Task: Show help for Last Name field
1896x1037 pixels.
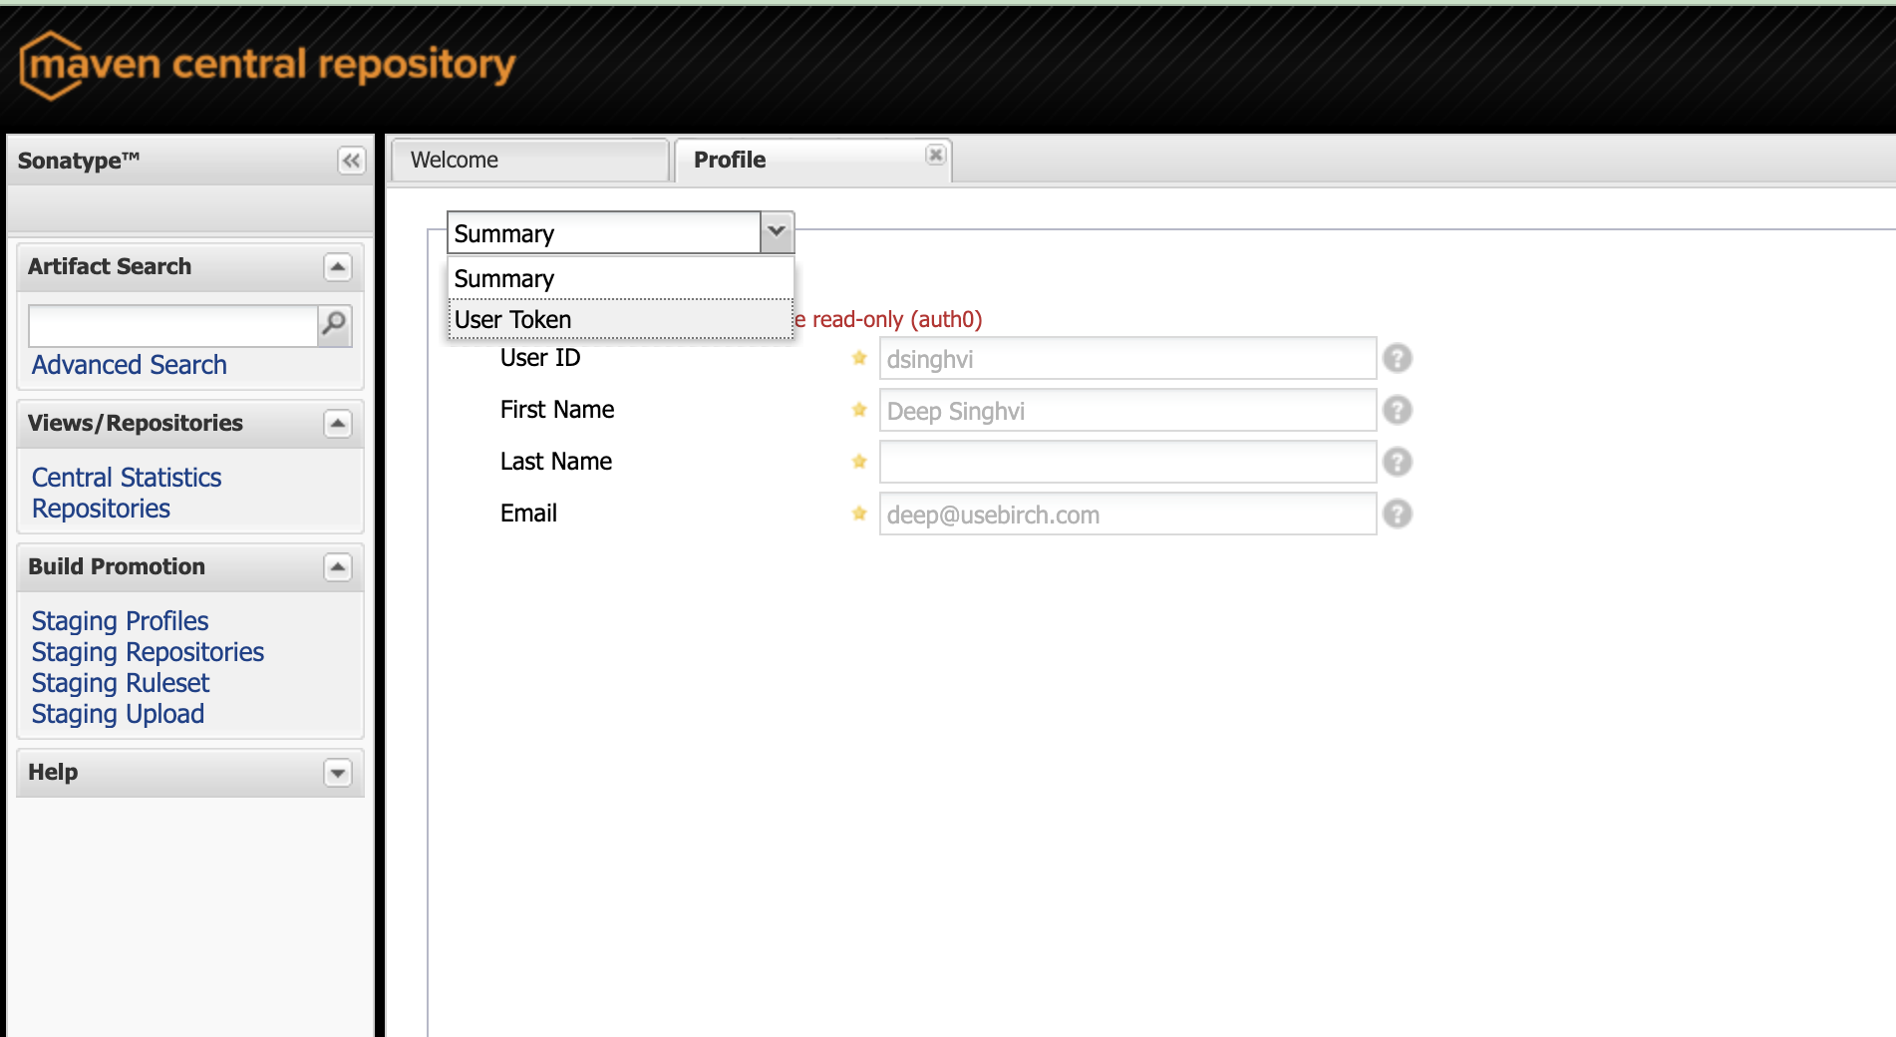Action: coord(1398,462)
